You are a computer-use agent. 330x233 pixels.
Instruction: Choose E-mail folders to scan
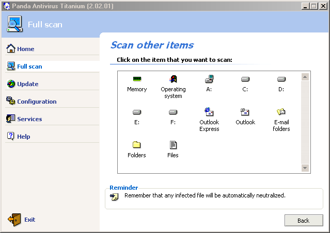pyautogui.click(x=281, y=112)
